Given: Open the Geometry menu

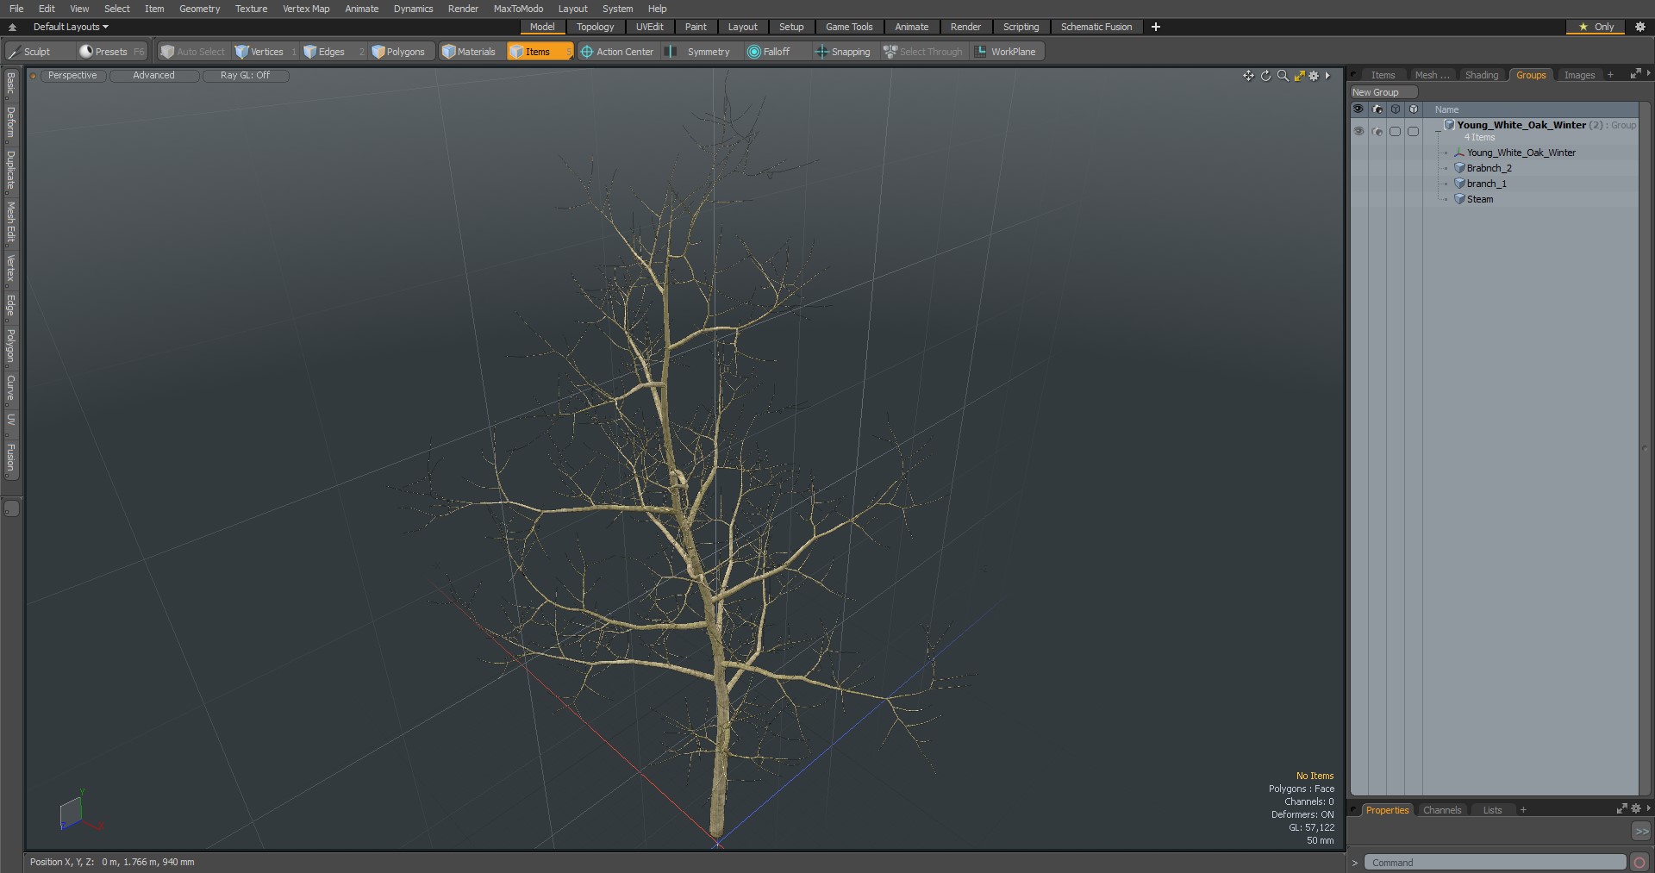Looking at the screenshot, I should (x=199, y=9).
